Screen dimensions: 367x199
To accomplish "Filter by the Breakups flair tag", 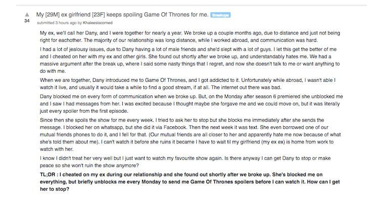I will [x=220, y=15].
